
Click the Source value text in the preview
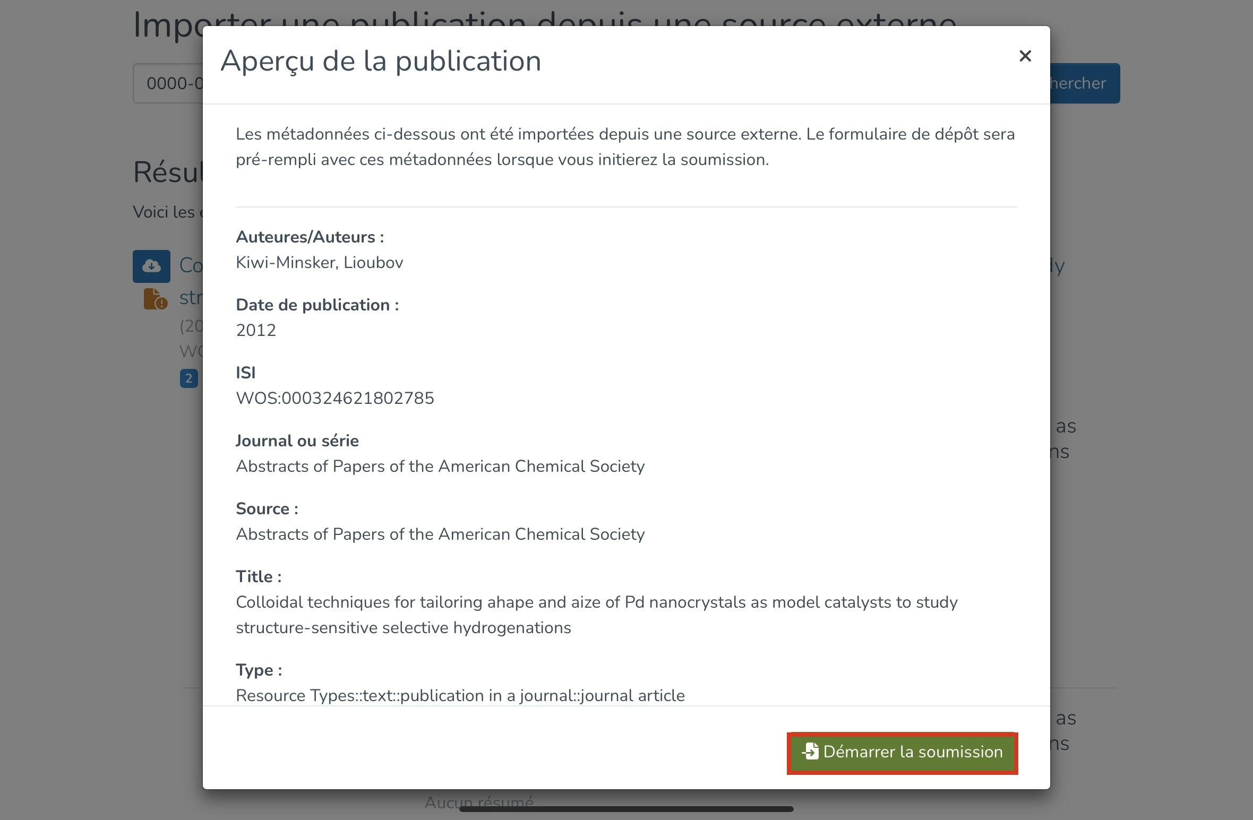(x=440, y=534)
